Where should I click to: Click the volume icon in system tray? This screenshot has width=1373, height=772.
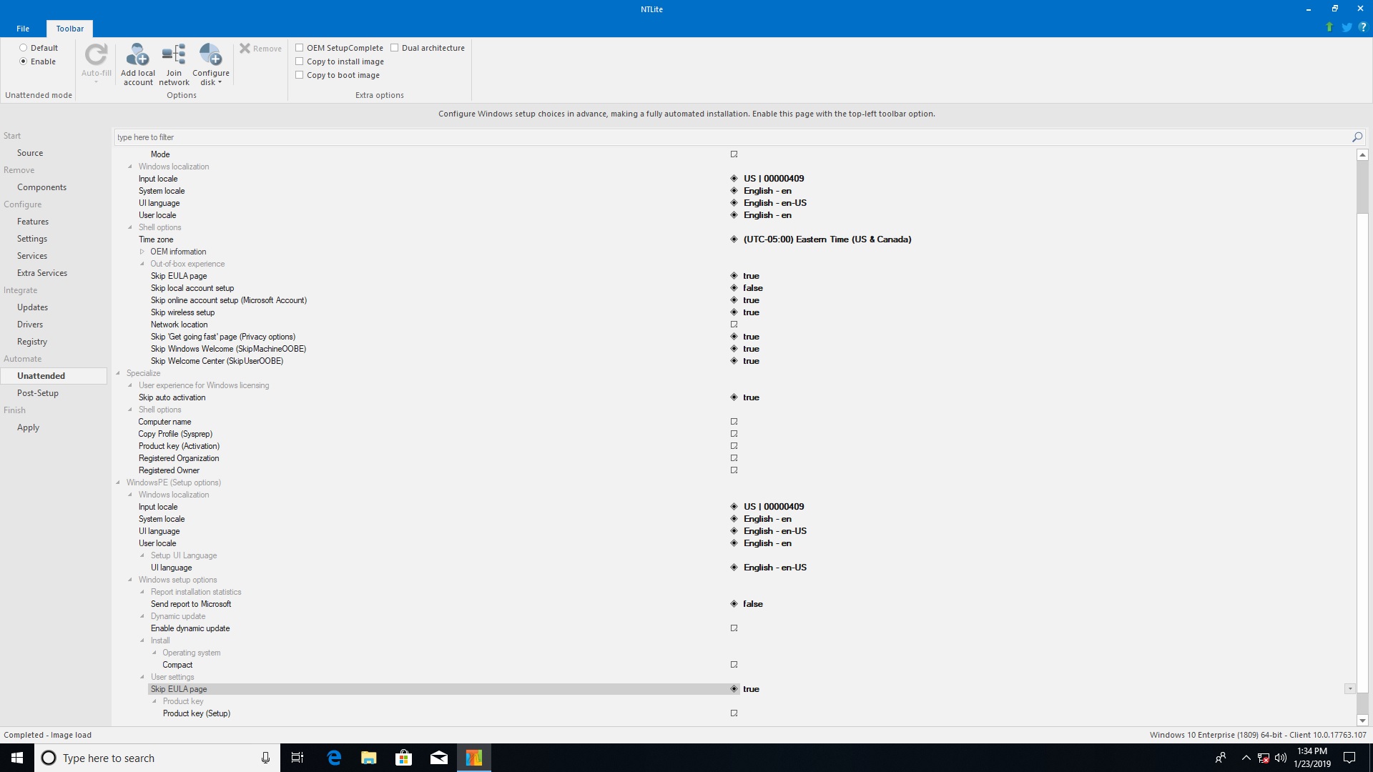click(1281, 758)
